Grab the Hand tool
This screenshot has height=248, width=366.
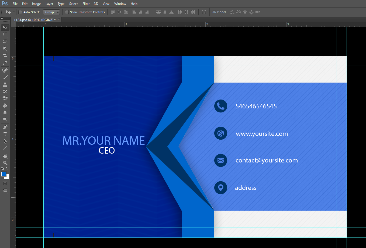[x=5, y=156]
